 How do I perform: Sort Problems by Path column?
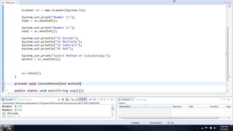click(198, 107)
